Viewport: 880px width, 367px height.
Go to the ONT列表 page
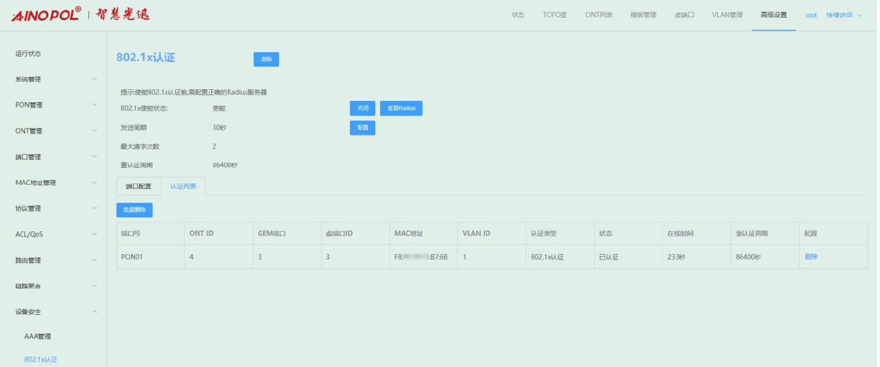(x=599, y=15)
